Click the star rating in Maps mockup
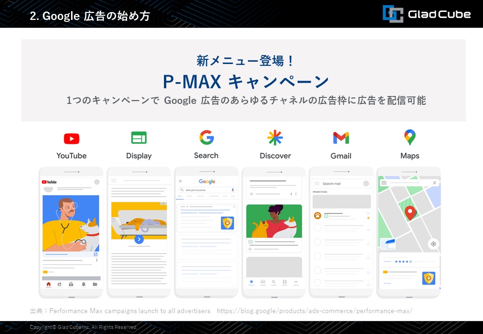 click(403, 262)
